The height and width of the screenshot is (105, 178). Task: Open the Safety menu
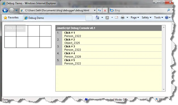(147, 18)
